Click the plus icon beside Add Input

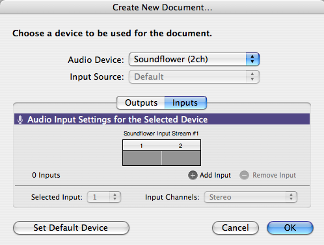pos(193,175)
